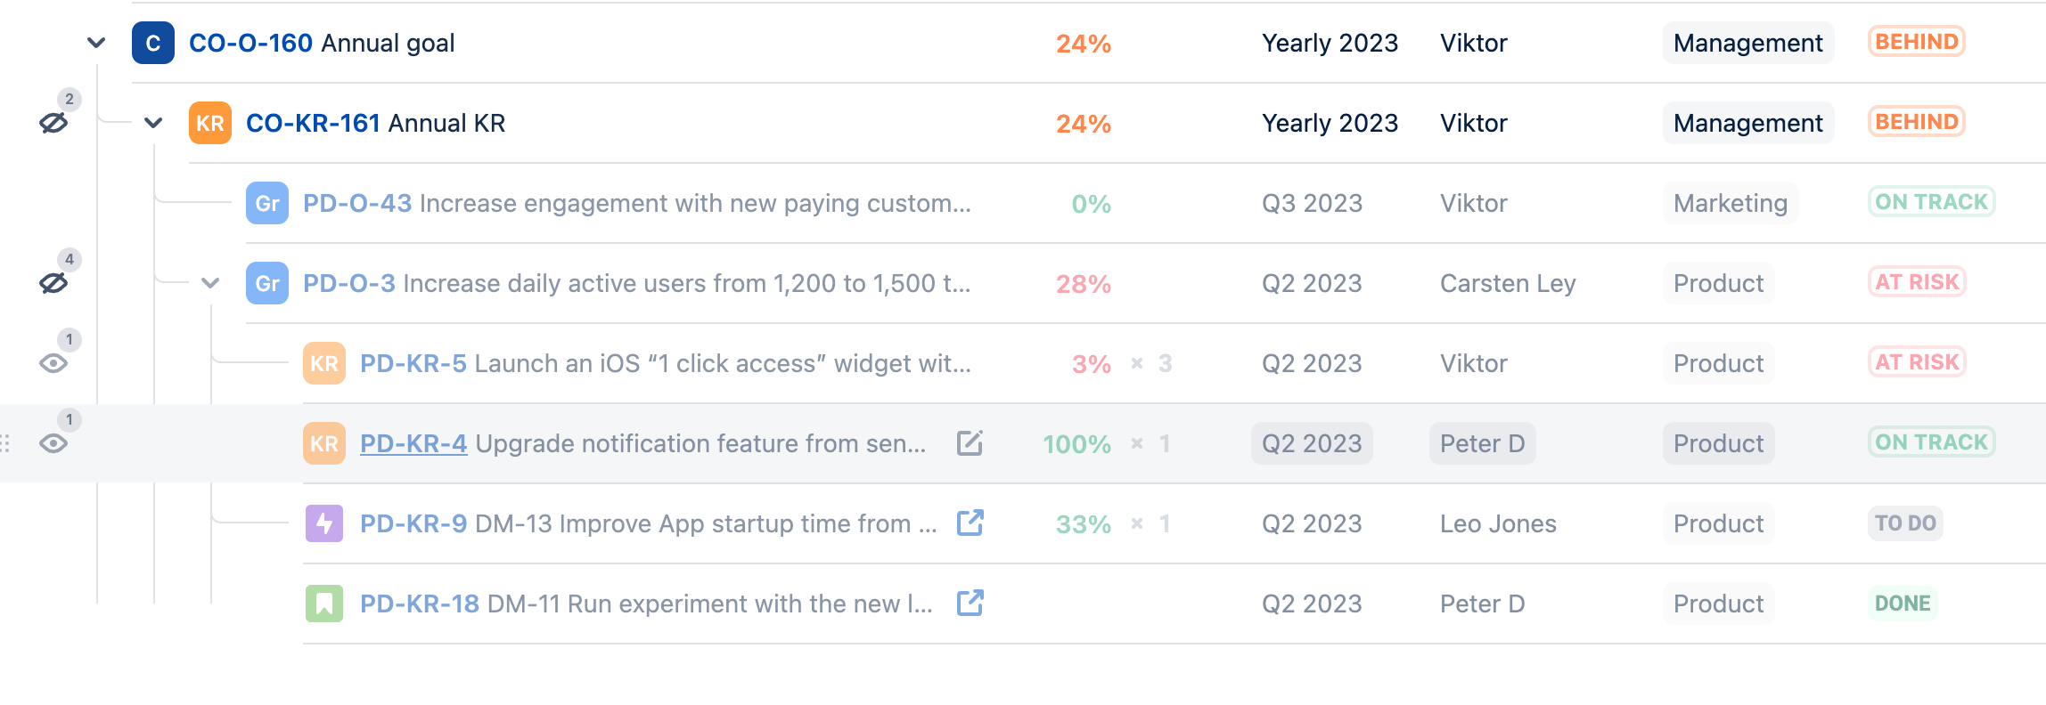Toggle crossed-eye visibility beside CO-KR-161
This screenshot has width=2046, height=705.
53,123
